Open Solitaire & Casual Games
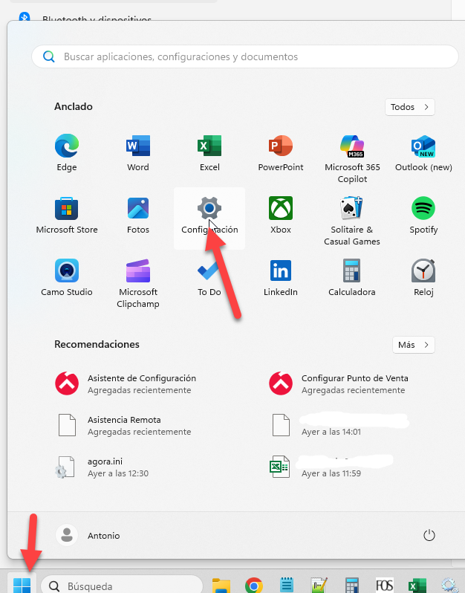The image size is (465, 593). pos(352,221)
